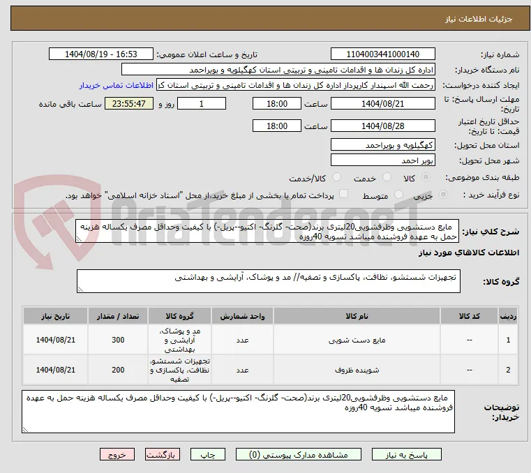The width and height of the screenshot is (531, 473).
Task: Click the مایع دست شویی item cell
Action: coord(357,340)
